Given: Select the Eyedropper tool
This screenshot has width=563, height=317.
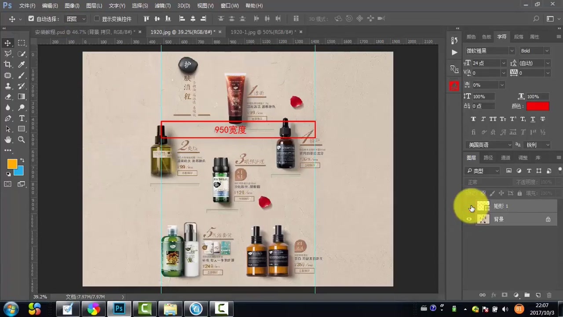Looking at the screenshot, I should tap(22, 65).
